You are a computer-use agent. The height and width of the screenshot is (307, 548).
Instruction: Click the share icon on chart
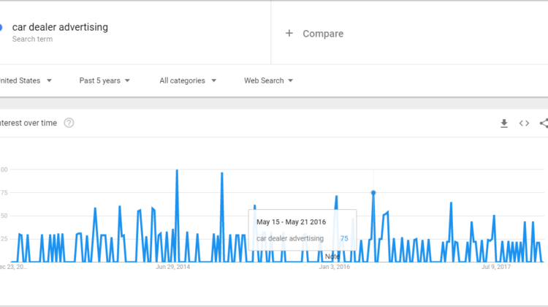tap(544, 124)
